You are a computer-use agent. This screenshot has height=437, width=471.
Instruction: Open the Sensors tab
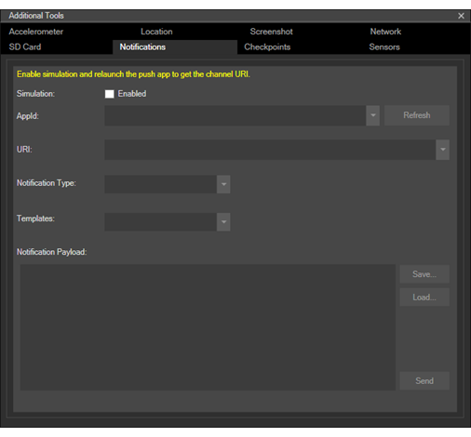(x=384, y=47)
